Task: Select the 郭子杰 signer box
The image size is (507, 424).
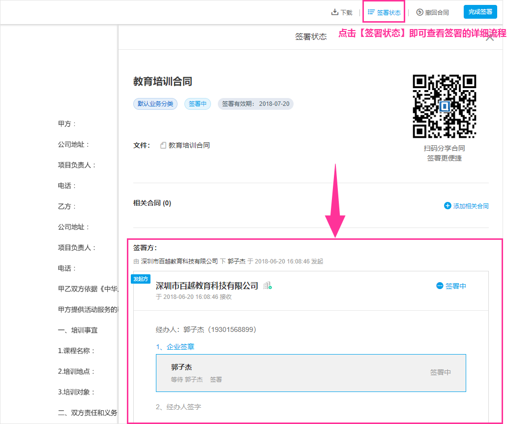Action: (310, 373)
